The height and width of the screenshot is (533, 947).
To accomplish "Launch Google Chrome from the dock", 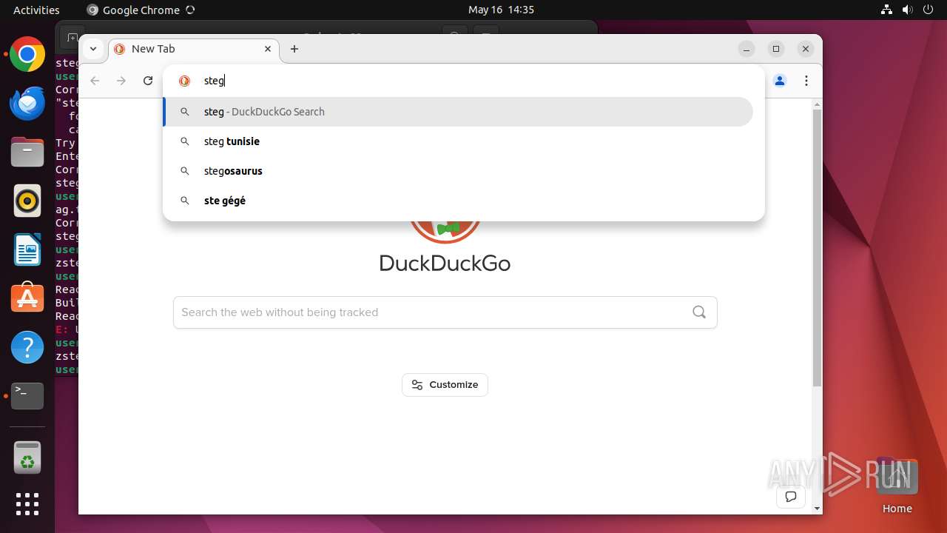I will tap(27, 55).
